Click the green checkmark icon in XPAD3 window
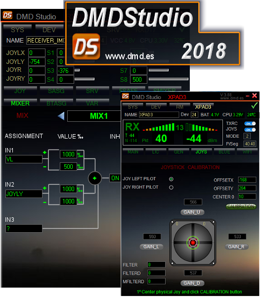Viewport: 262px width, 297px height. pos(255,105)
